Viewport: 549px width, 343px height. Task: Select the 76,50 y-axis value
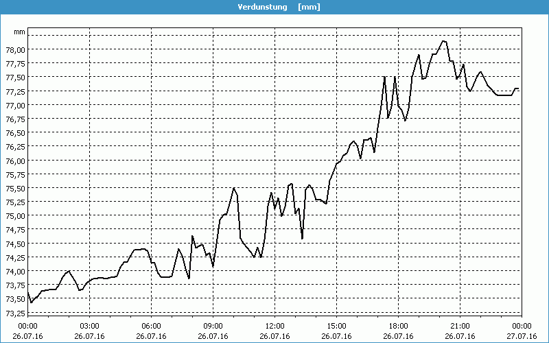[16, 132]
